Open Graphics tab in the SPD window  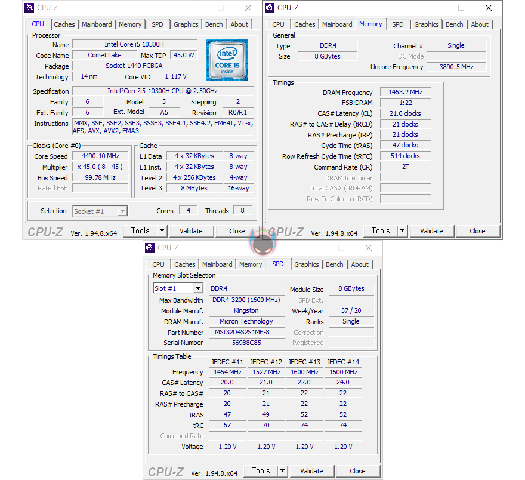307,264
